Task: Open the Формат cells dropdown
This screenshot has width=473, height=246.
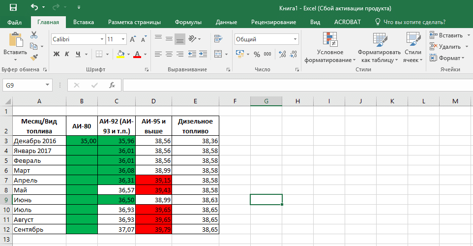Action: tap(447, 58)
